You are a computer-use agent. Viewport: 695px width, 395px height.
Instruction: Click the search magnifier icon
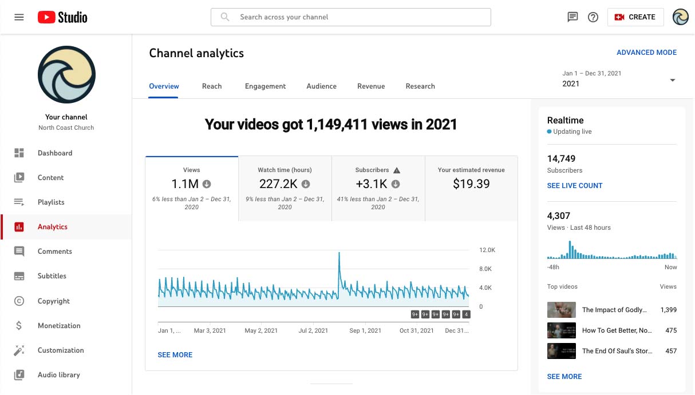point(226,17)
